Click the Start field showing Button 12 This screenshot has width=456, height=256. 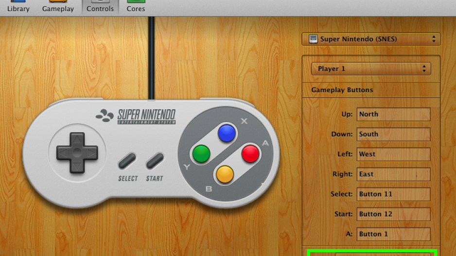tap(393, 214)
